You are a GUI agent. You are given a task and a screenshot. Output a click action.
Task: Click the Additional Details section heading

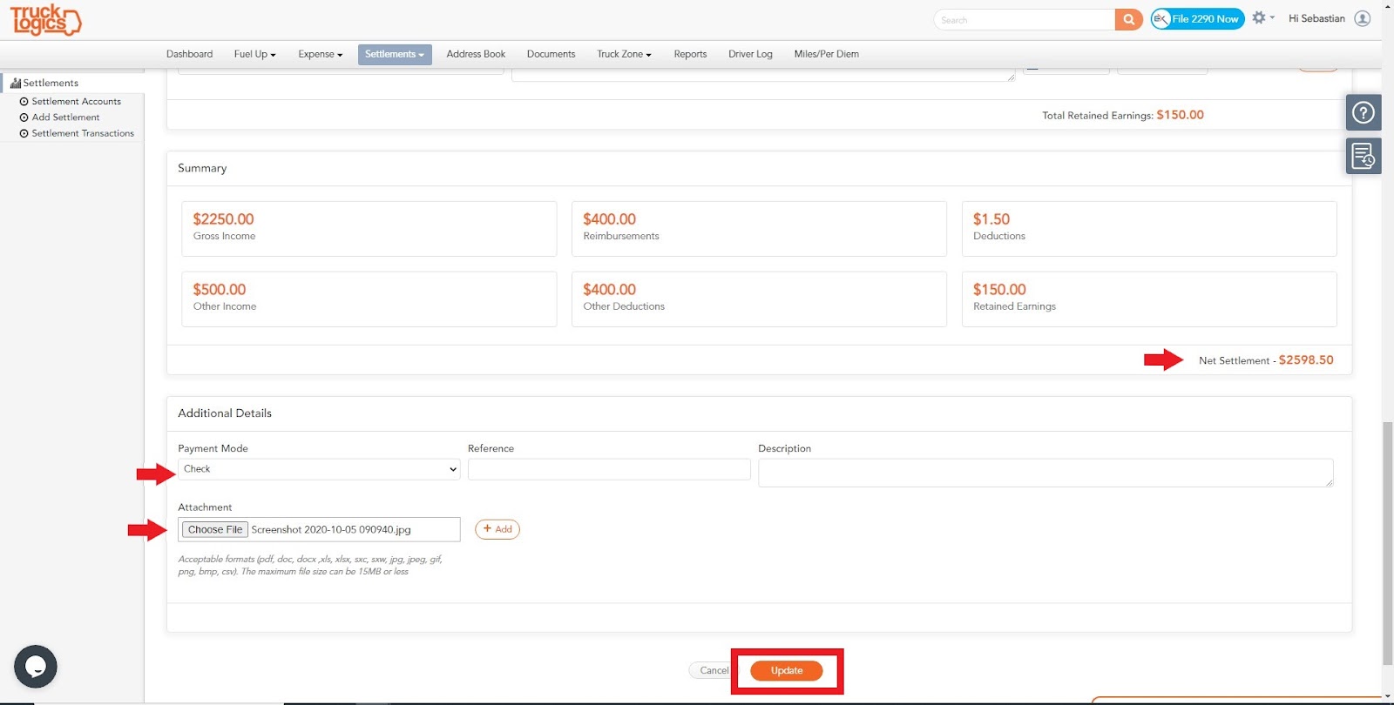coord(225,413)
